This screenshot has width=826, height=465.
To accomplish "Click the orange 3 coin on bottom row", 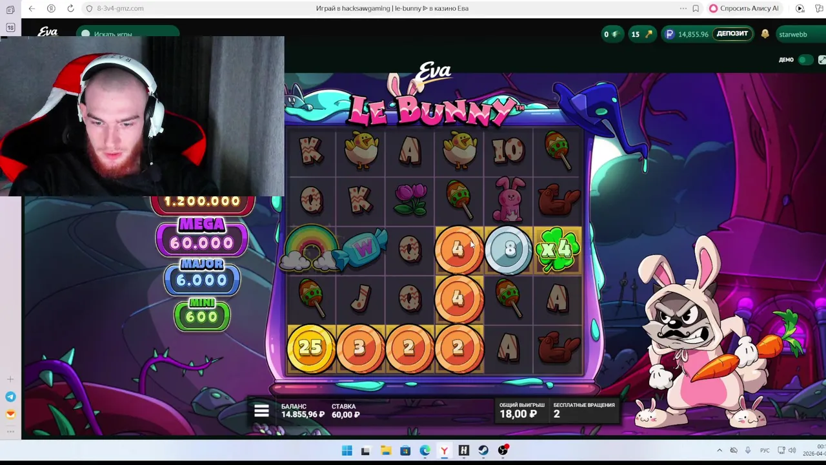I will [x=359, y=349].
